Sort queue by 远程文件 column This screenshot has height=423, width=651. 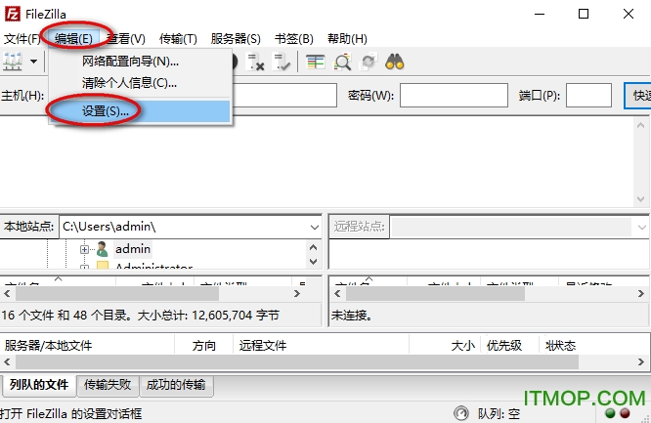[321, 346]
